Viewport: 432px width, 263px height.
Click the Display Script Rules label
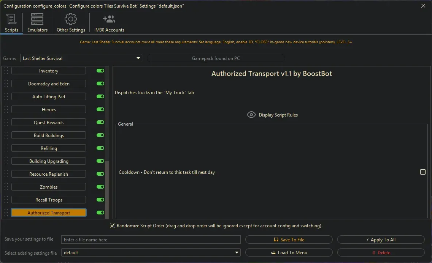278,115
